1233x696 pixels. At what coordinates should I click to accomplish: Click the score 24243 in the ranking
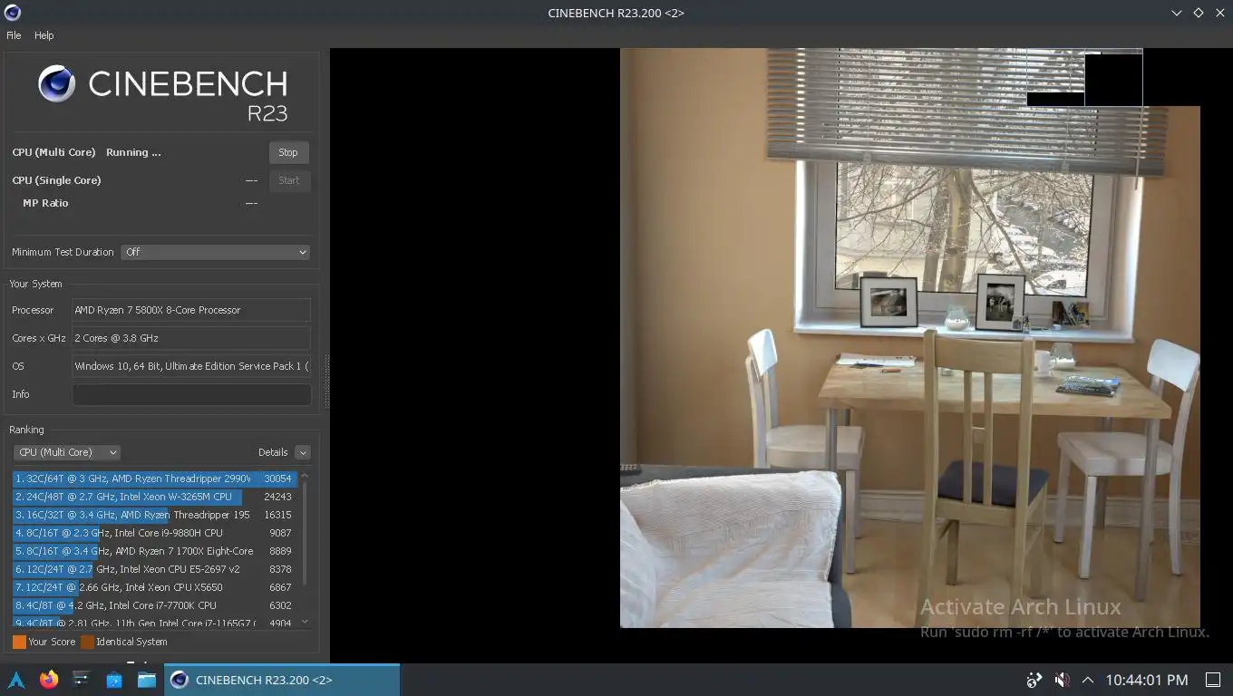point(277,497)
